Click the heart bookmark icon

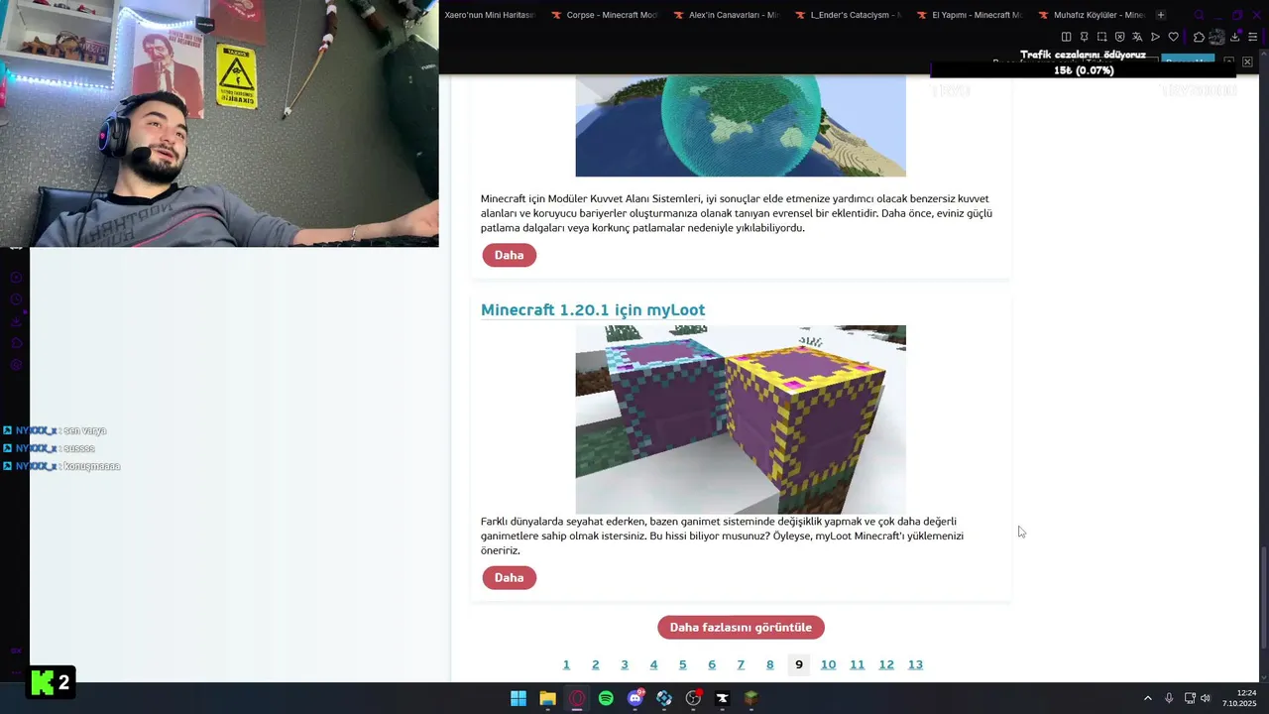click(x=1173, y=37)
